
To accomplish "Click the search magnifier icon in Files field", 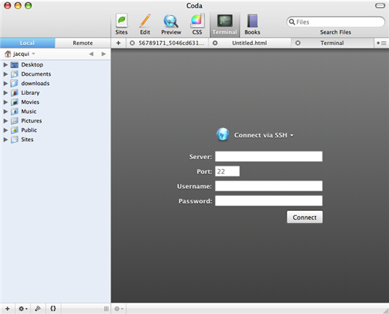I will pos(292,22).
